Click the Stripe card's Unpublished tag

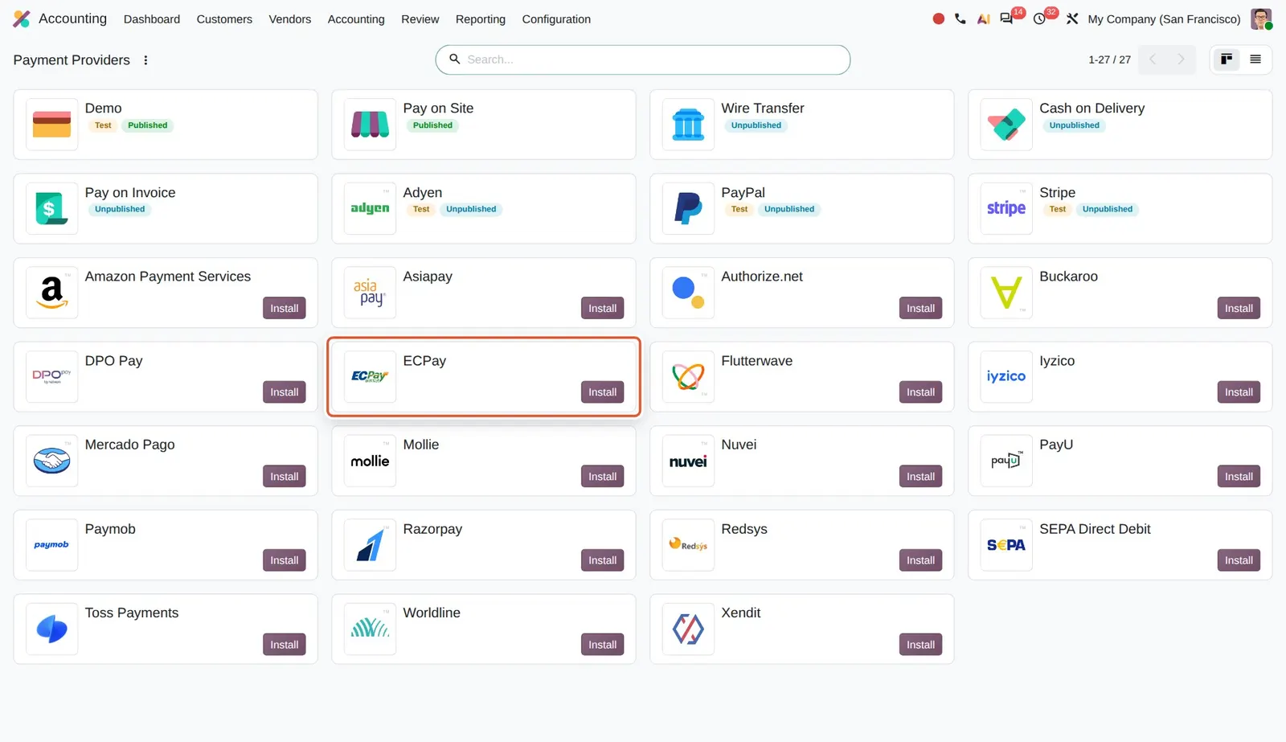pos(1107,209)
